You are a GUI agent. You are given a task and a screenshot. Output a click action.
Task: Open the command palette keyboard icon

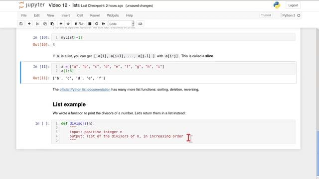point(140,24)
